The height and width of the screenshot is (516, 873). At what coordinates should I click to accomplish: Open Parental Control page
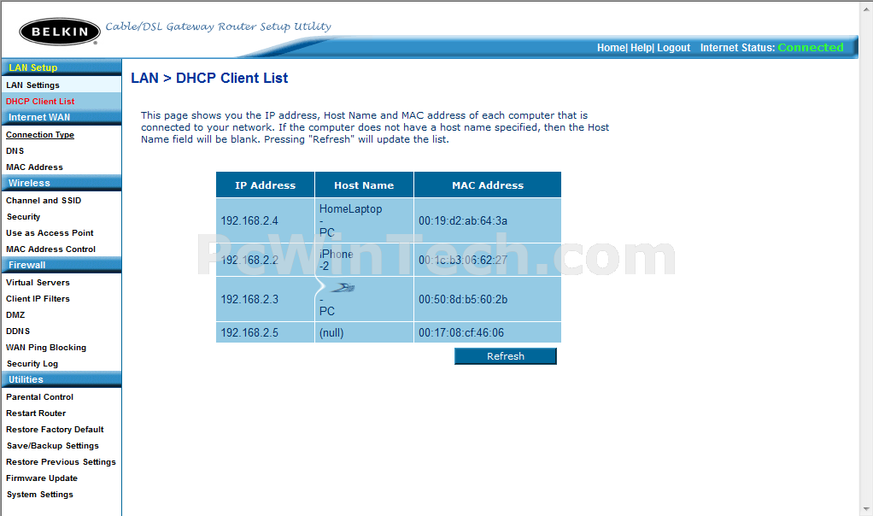(x=39, y=397)
